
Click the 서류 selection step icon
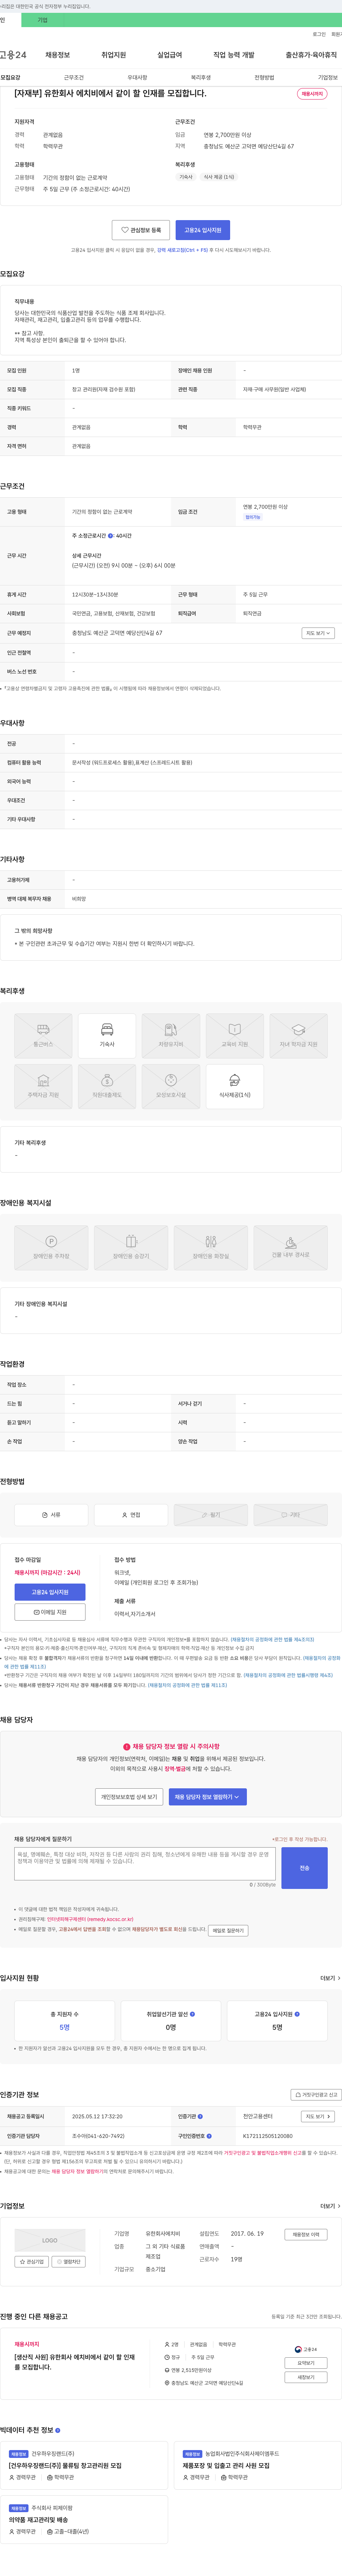(51, 1515)
